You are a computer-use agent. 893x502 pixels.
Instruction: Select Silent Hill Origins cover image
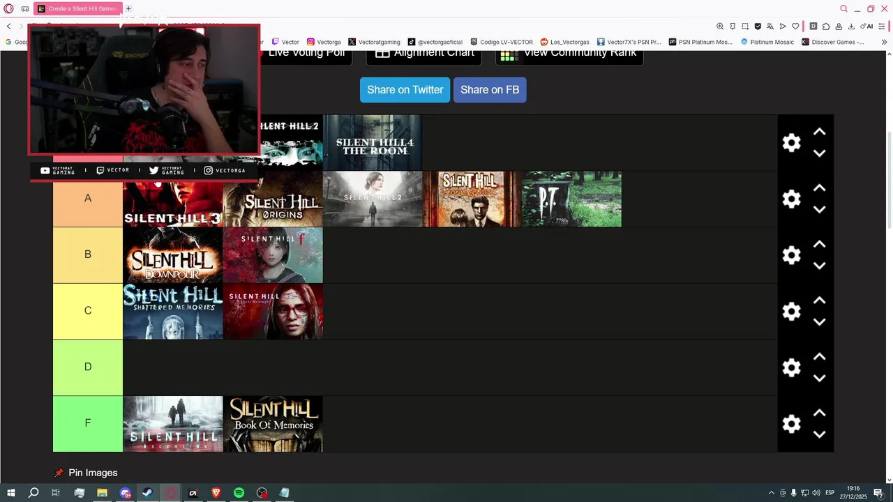point(273,199)
